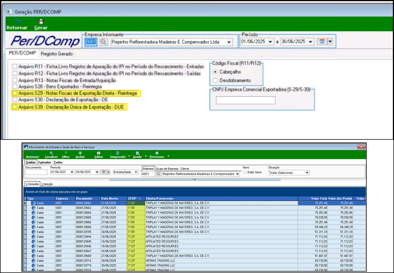Viewport: 394px width, 273px height.
Task: Tick the Arquivo S28 Bens Exportados checkbox
Action: (x=15, y=86)
